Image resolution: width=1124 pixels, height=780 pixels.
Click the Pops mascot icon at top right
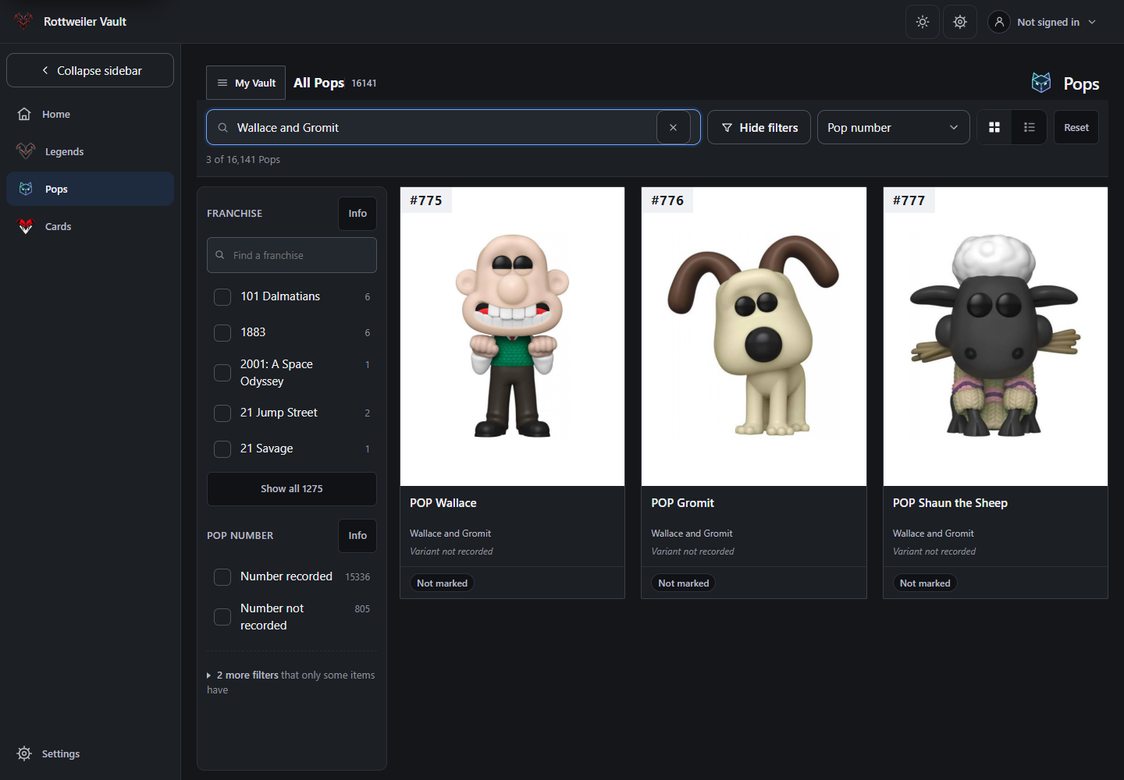(1041, 83)
